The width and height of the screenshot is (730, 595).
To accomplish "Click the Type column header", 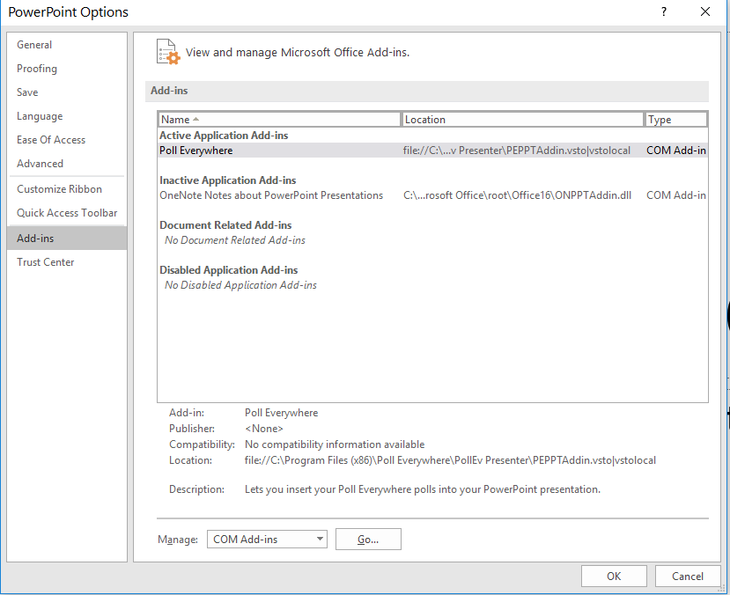I will click(x=675, y=120).
